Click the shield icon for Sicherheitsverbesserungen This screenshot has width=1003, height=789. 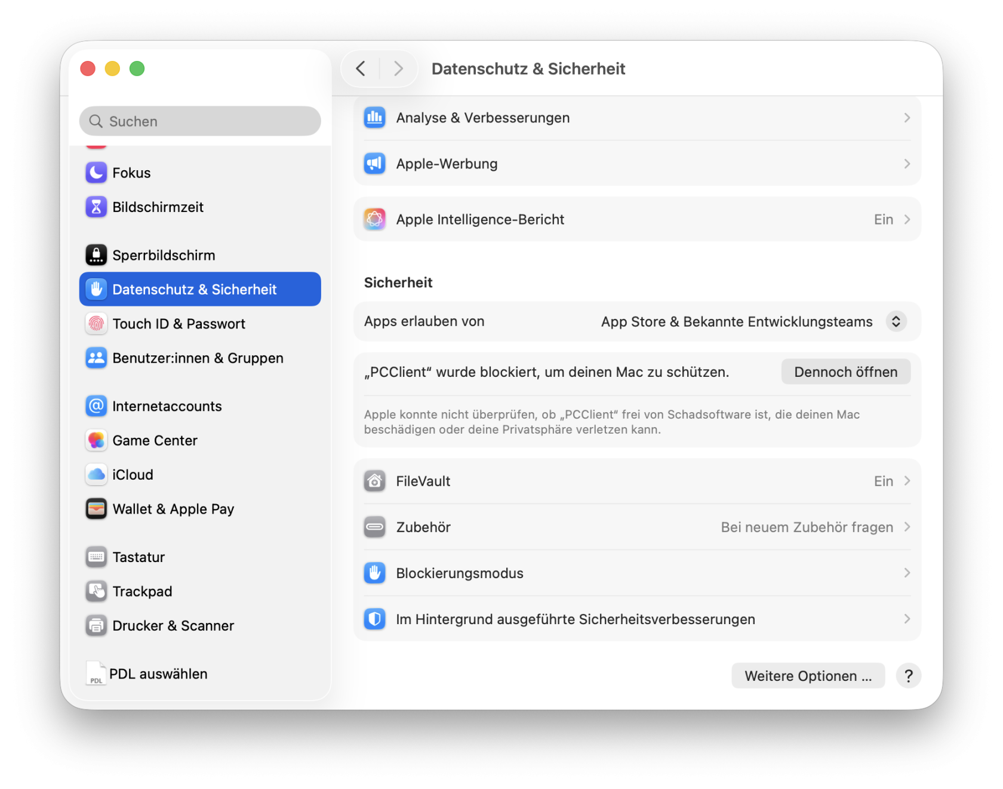click(x=375, y=619)
